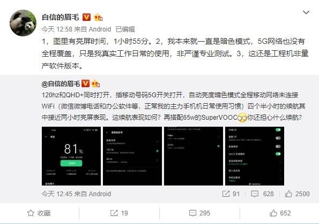Screen dimensions: 319x224
Task: Open the 295 comments on this post
Action: tap(199, 213)
